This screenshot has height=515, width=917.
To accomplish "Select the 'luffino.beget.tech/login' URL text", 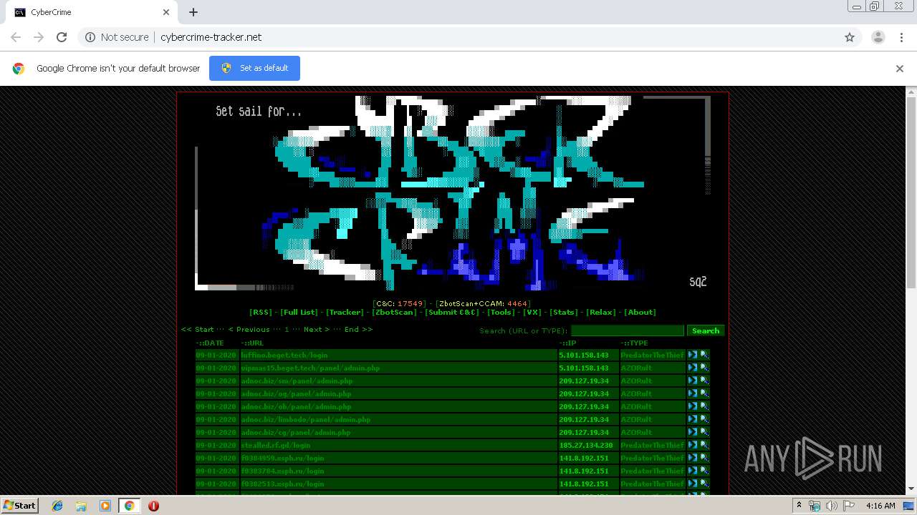I will point(284,355).
